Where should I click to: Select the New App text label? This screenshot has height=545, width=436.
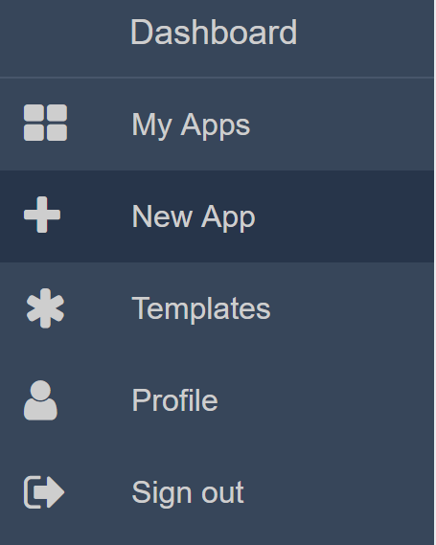[194, 217]
